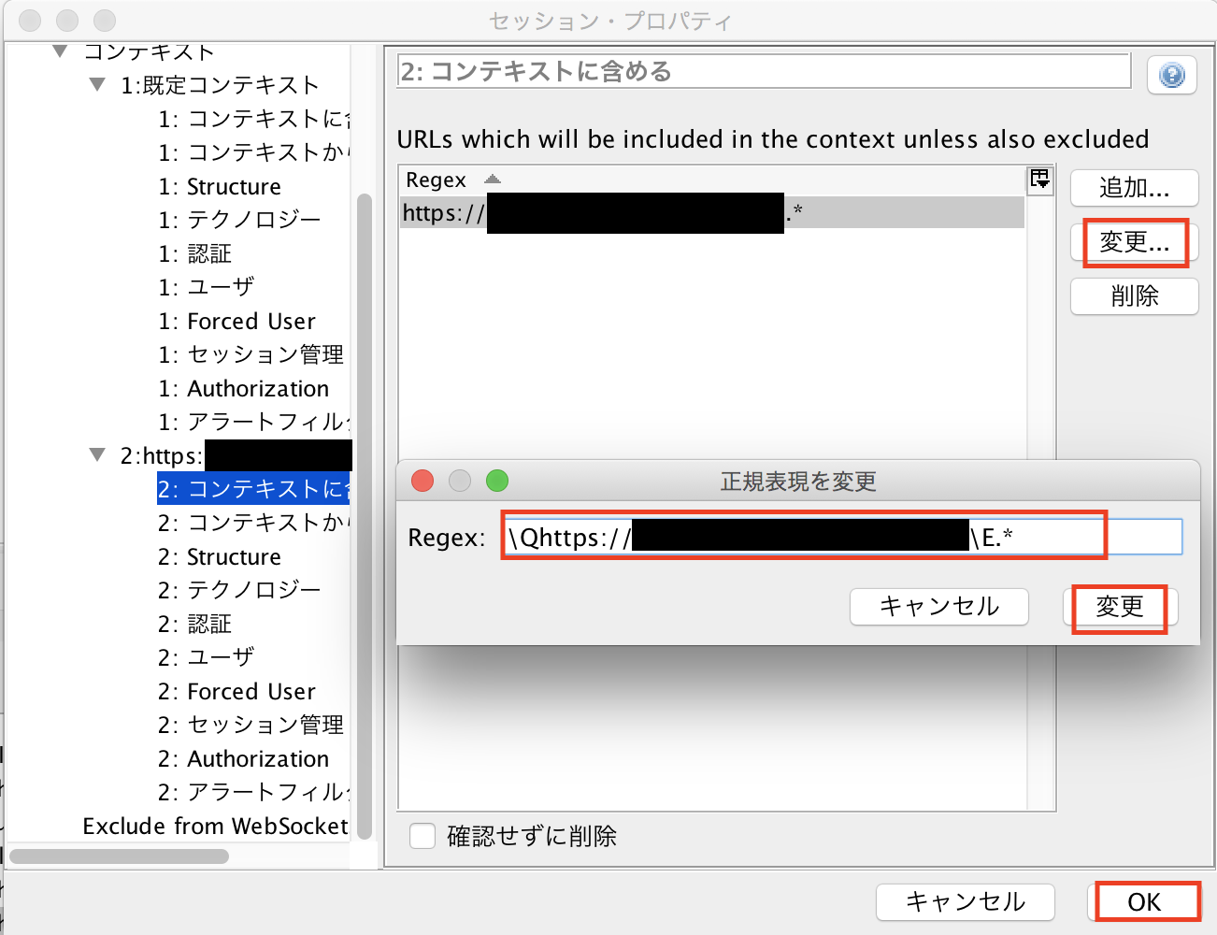Image resolution: width=1217 pixels, height=935 pixels.
Task: Select 2: Forced User in the tree
Action: (236, 692)
